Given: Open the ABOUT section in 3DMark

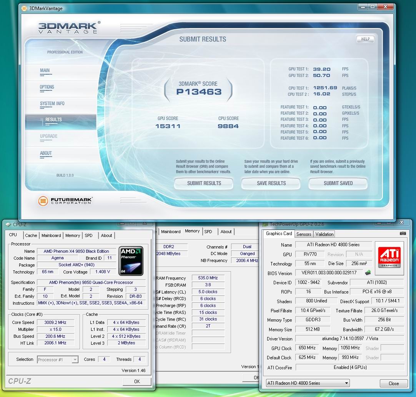Looking at the screenshot, I should (46, 153).
